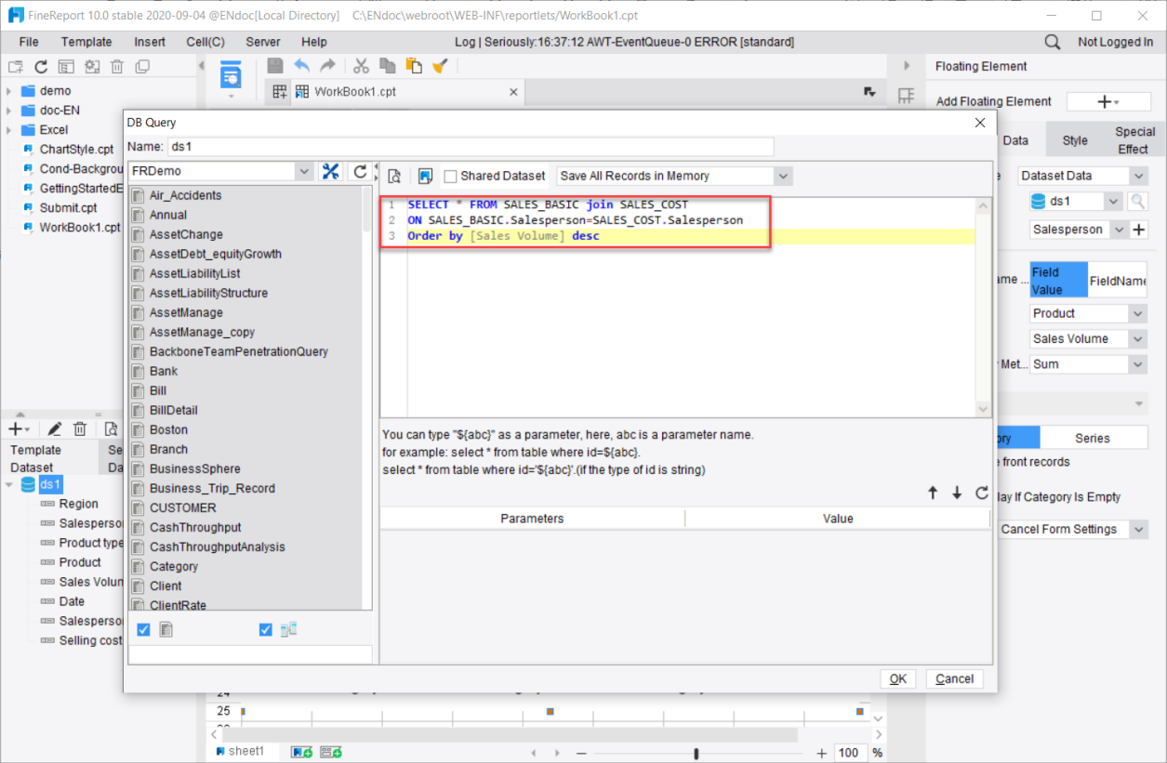Click the format painter brush icon

point(441,66)
